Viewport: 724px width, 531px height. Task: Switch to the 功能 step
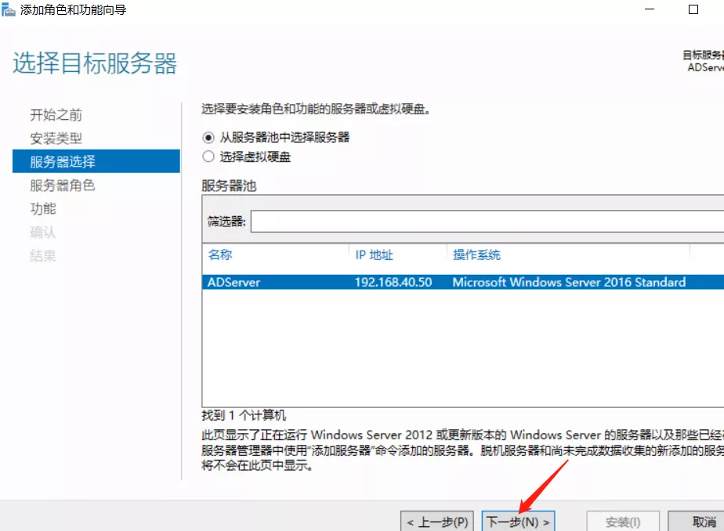43,209
